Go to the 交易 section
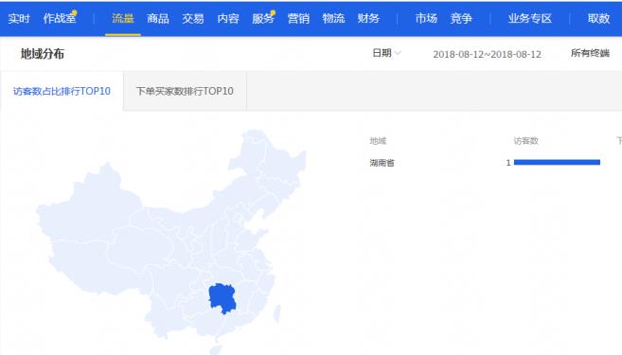 tap(193, 18)
